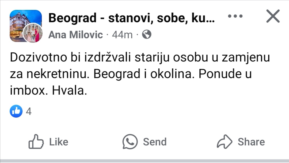Click the gray divider bar below the post
Viewport: 289px width, 163px height.
point(144,161)
